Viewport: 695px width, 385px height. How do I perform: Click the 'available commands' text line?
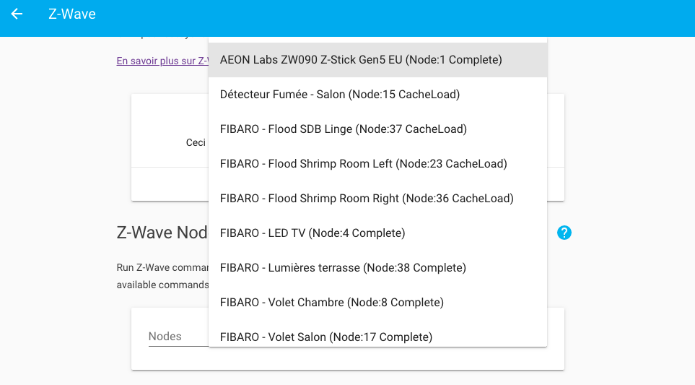[162, 285]
